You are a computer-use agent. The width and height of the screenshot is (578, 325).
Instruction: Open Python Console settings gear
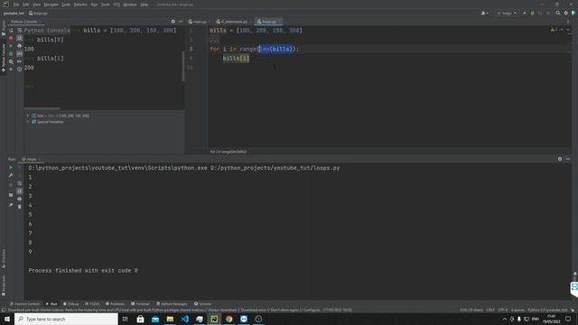[172, 22]
